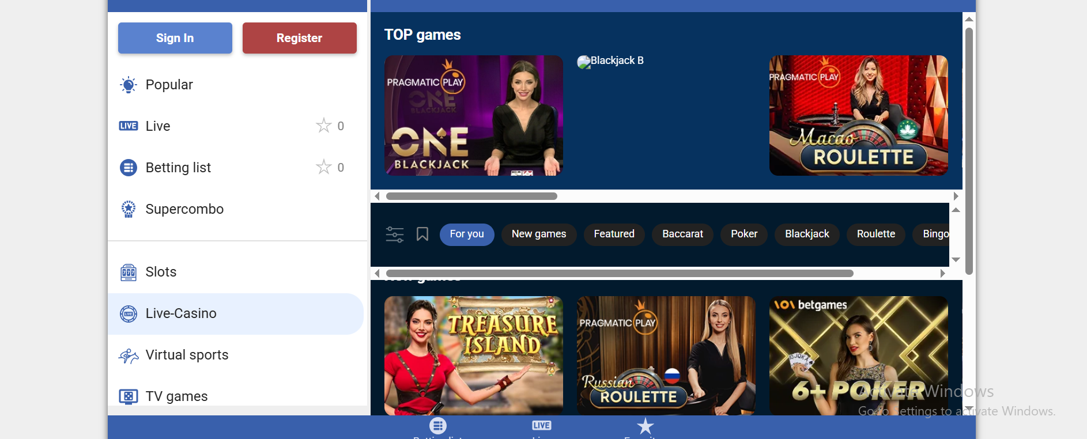Screen dimensions: 1087x439
Task: Click the Sign In button
Action: 175,38
